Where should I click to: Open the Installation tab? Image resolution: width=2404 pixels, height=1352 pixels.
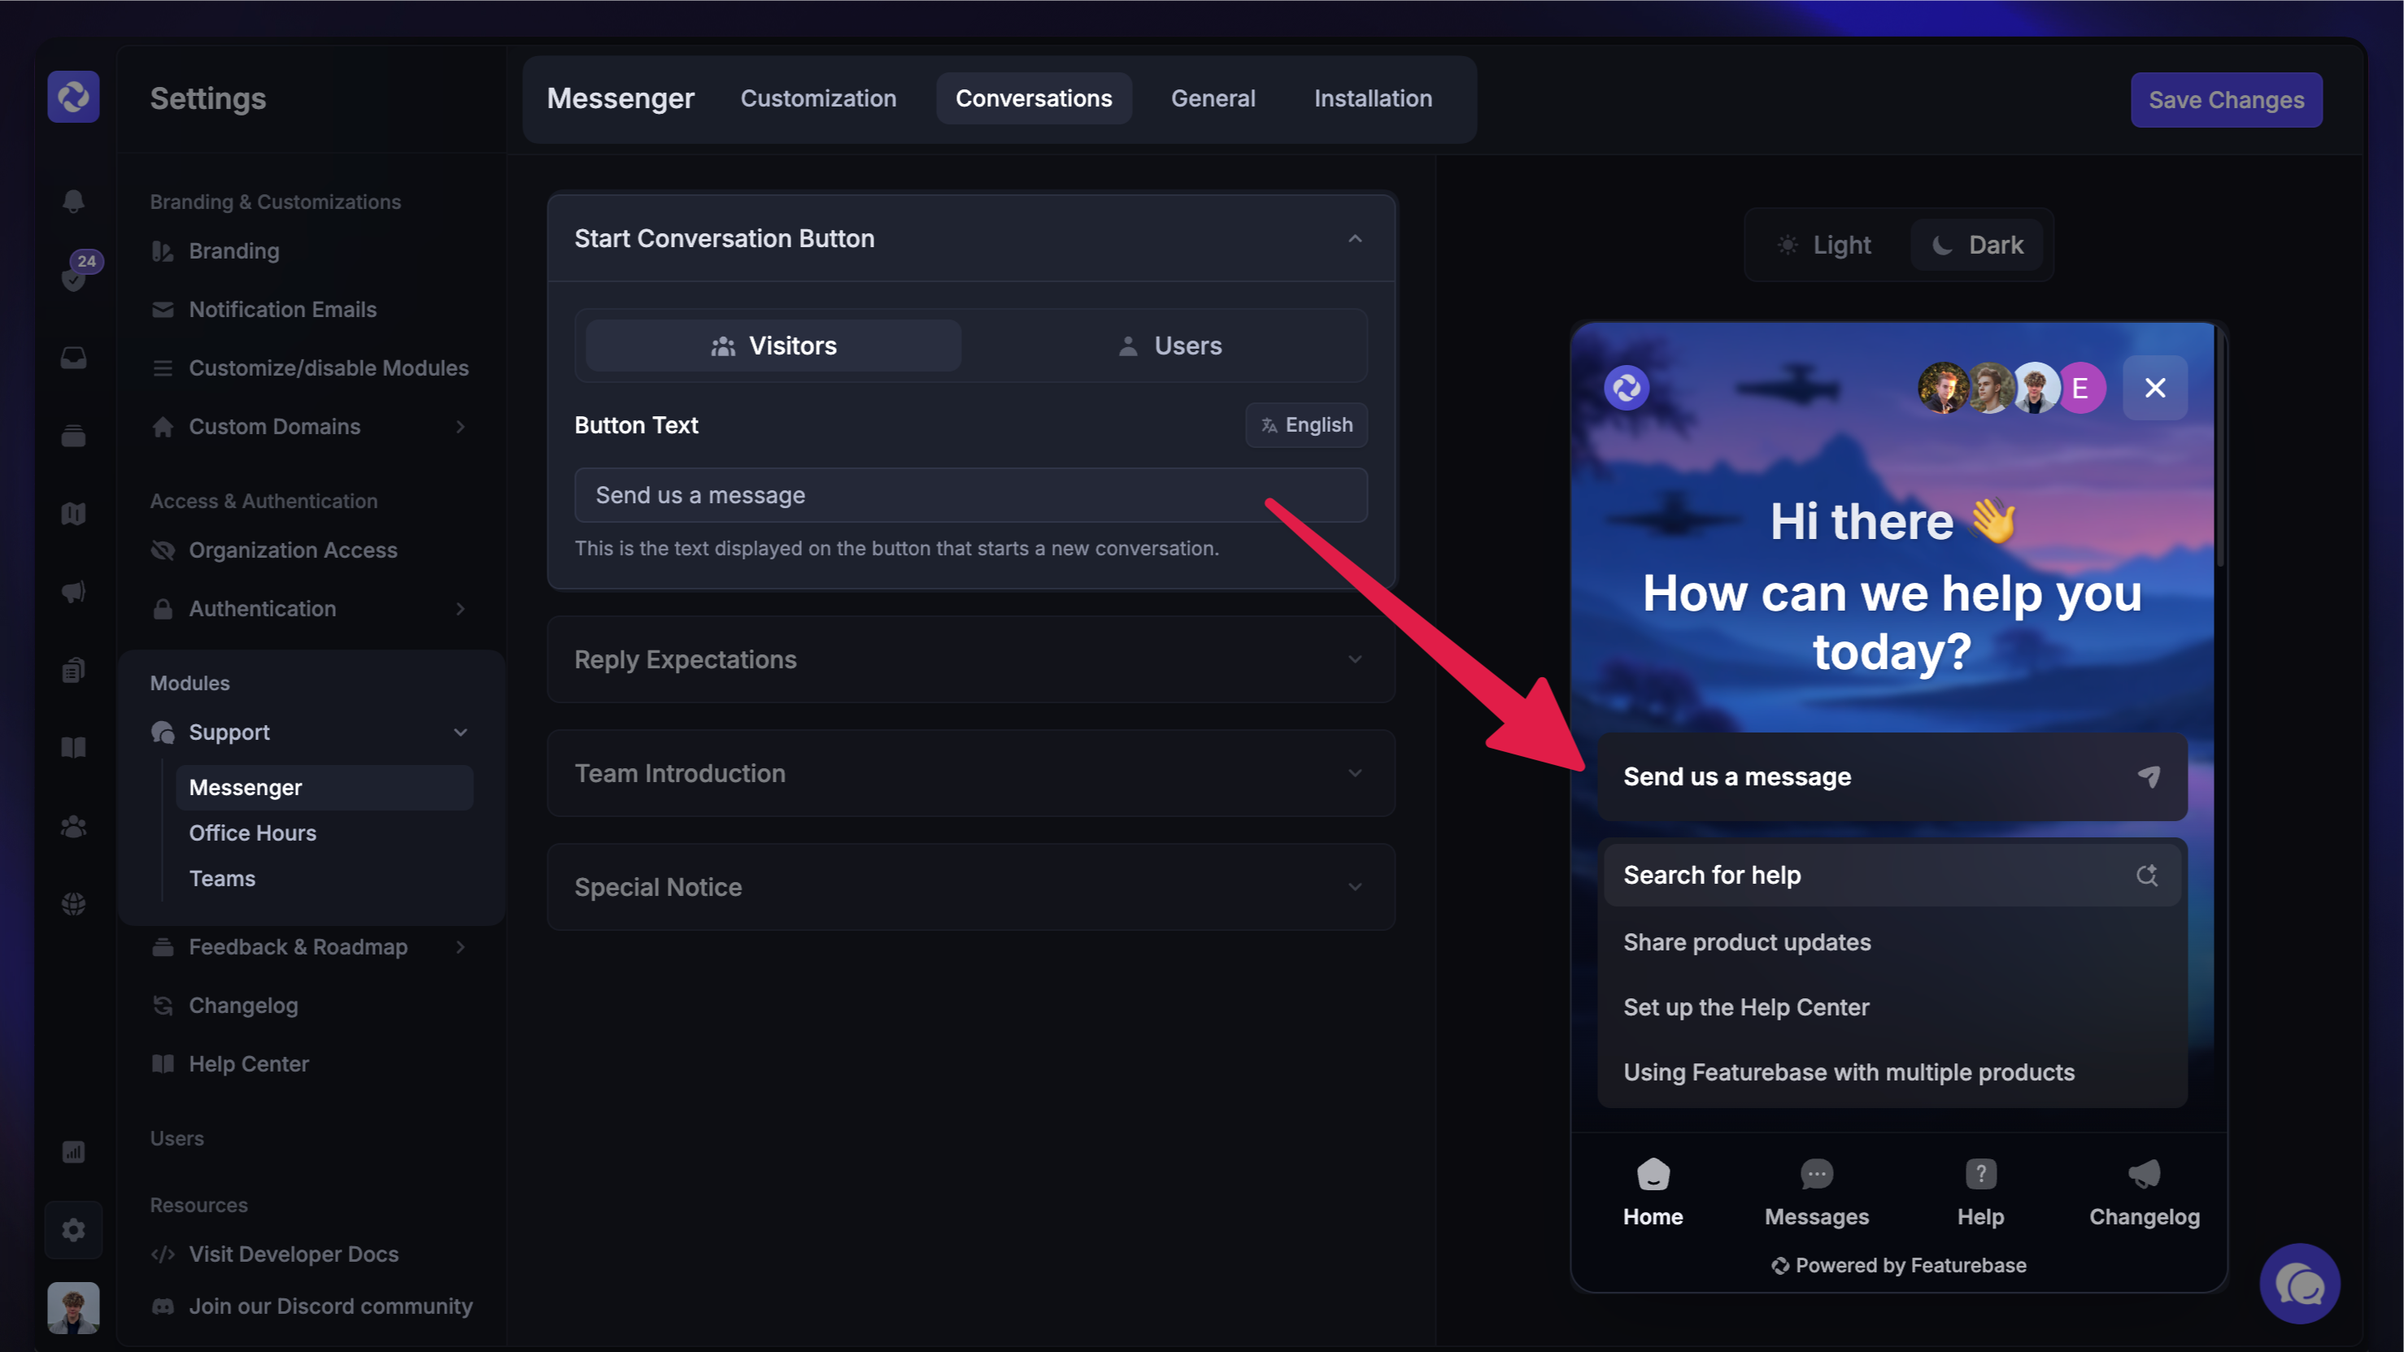[1372, 99]
